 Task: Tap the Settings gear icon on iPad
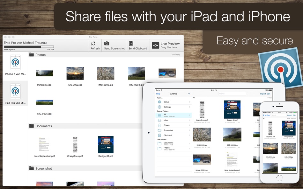coord(159,107)
